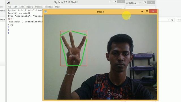Open the Debug menu
The width and height of the screenshot is (181, 102).
29,7
